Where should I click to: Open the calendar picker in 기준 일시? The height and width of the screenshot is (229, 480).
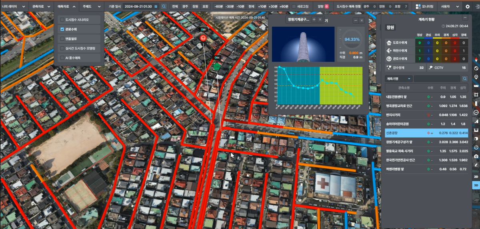156,6
